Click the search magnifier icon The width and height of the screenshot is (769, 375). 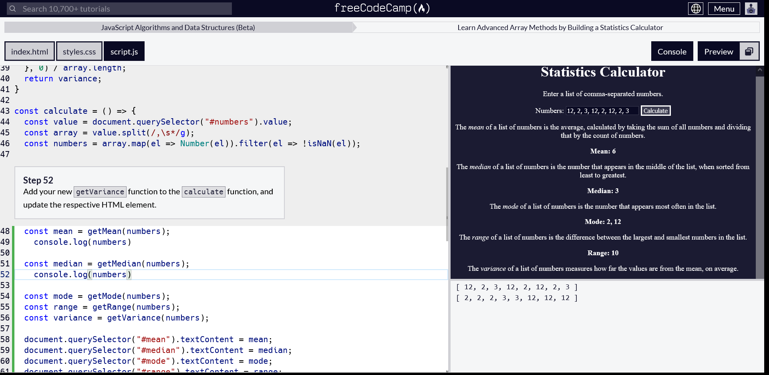point(13,8)
